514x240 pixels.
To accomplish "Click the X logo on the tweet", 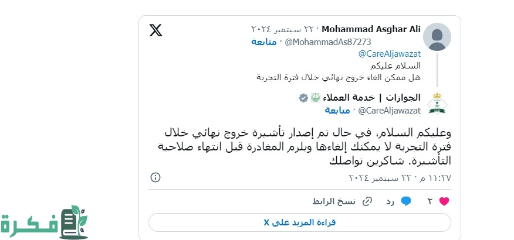I will click(156, 30).
